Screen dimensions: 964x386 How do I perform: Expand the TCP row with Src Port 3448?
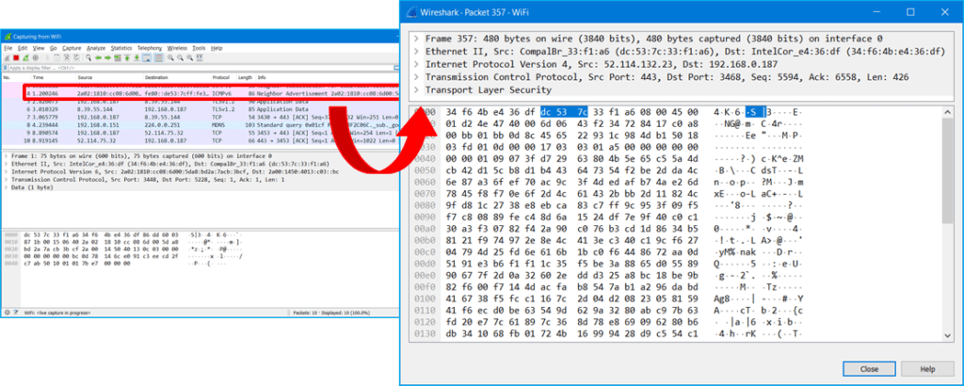[6, 180]
